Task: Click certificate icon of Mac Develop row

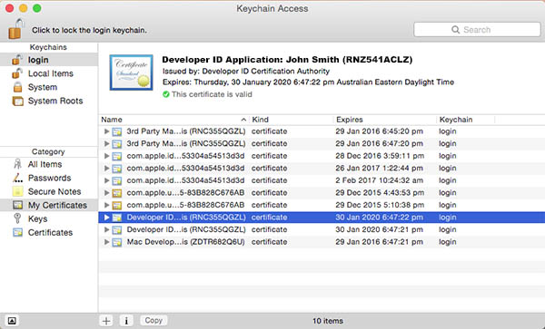Action: (x=117, y=242)
